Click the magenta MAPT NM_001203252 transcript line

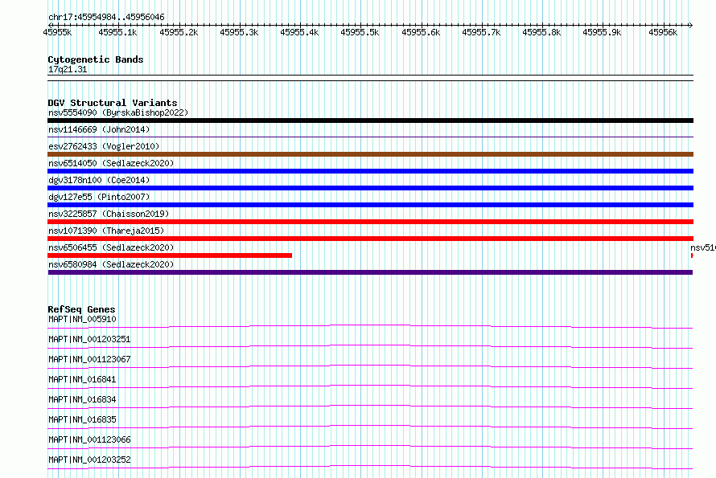tap(370, 467)
